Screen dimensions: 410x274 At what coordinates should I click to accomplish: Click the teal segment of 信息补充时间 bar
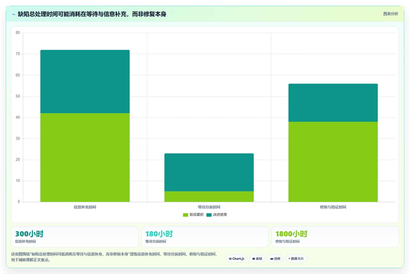click(x=85, y=82)
